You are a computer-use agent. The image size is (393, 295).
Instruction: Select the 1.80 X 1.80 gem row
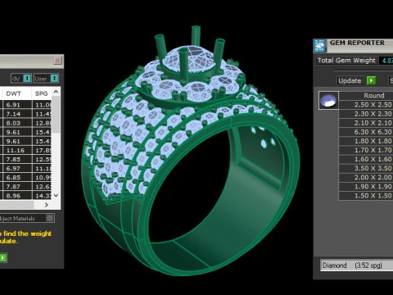(x=366, y=141)
